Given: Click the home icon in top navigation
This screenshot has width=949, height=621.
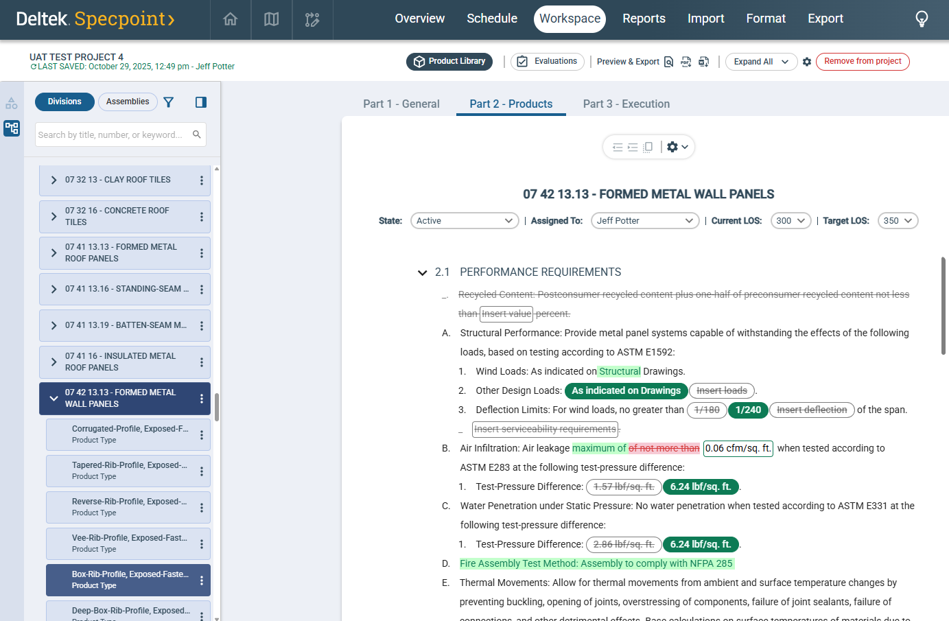Looking at the screenshot, I should click(231, 19).
